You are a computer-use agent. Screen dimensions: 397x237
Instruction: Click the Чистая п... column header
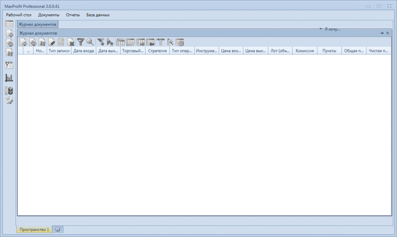(378, 51)
